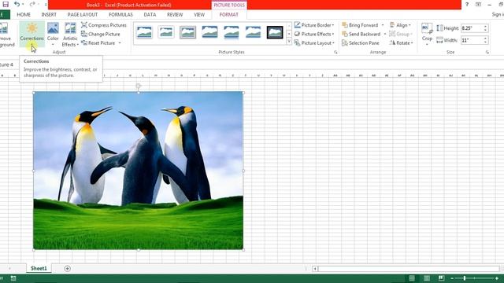Click Send Backward
Screen dimensions: 504x283
tap(361, 34)
